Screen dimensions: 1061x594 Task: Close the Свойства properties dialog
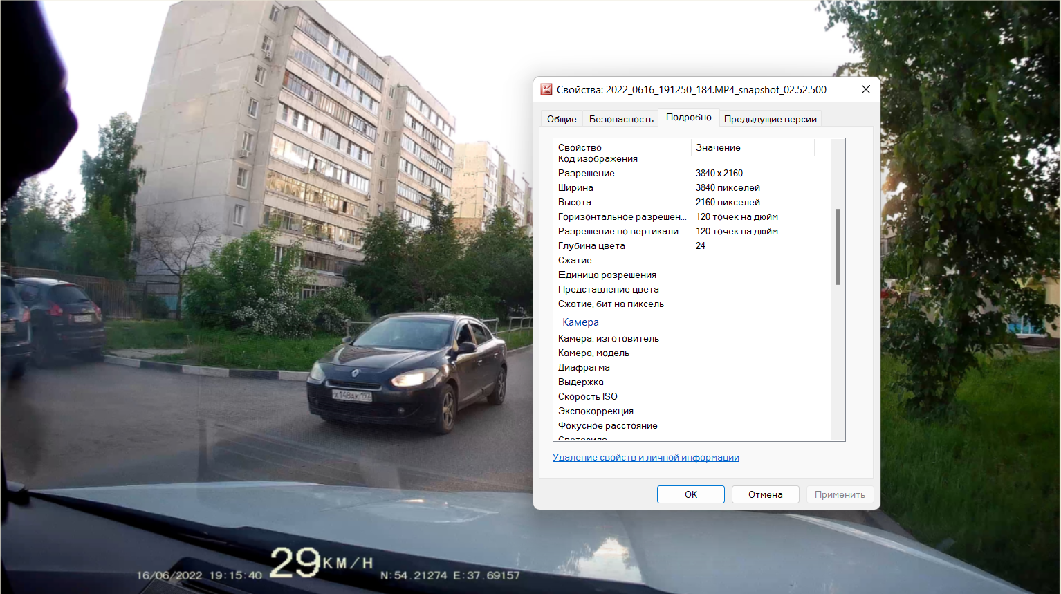pyautogui.click(x=865, y=89)
